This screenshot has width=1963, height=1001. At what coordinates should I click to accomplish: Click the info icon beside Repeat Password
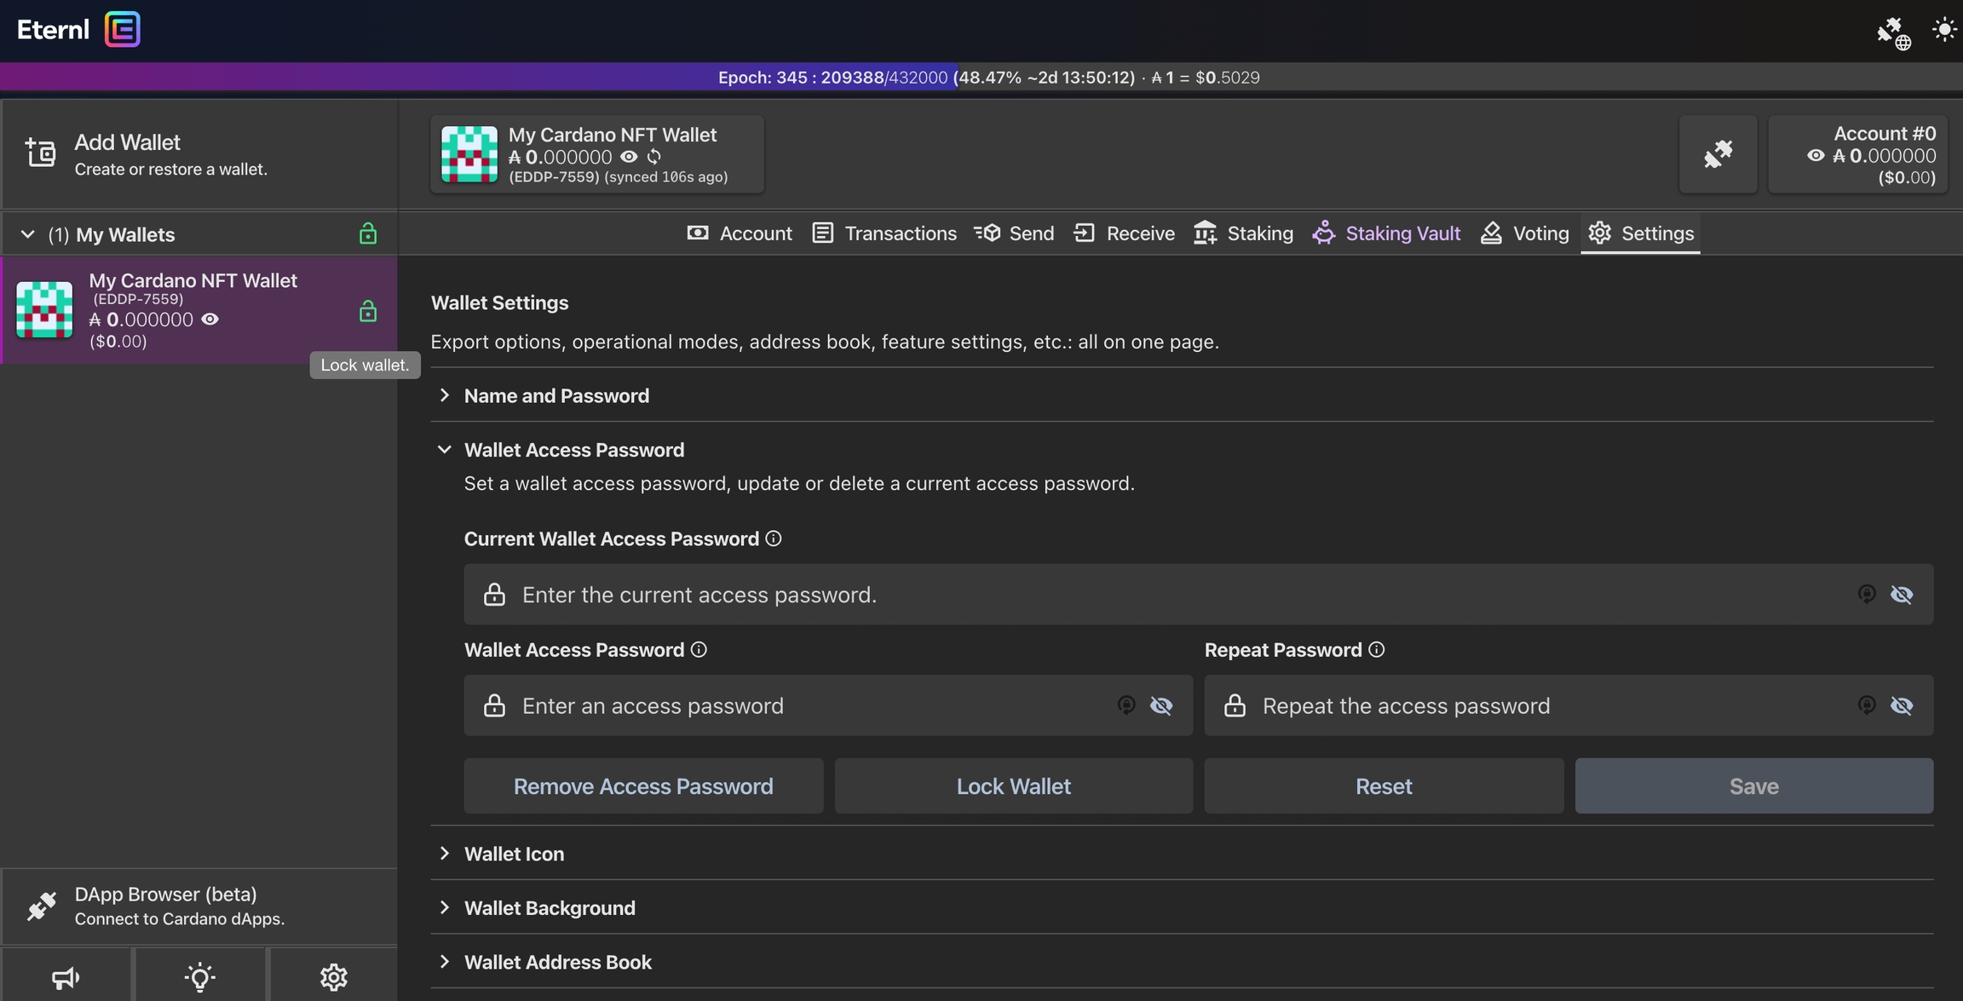pyautogui.click(x=1376, y=650)
